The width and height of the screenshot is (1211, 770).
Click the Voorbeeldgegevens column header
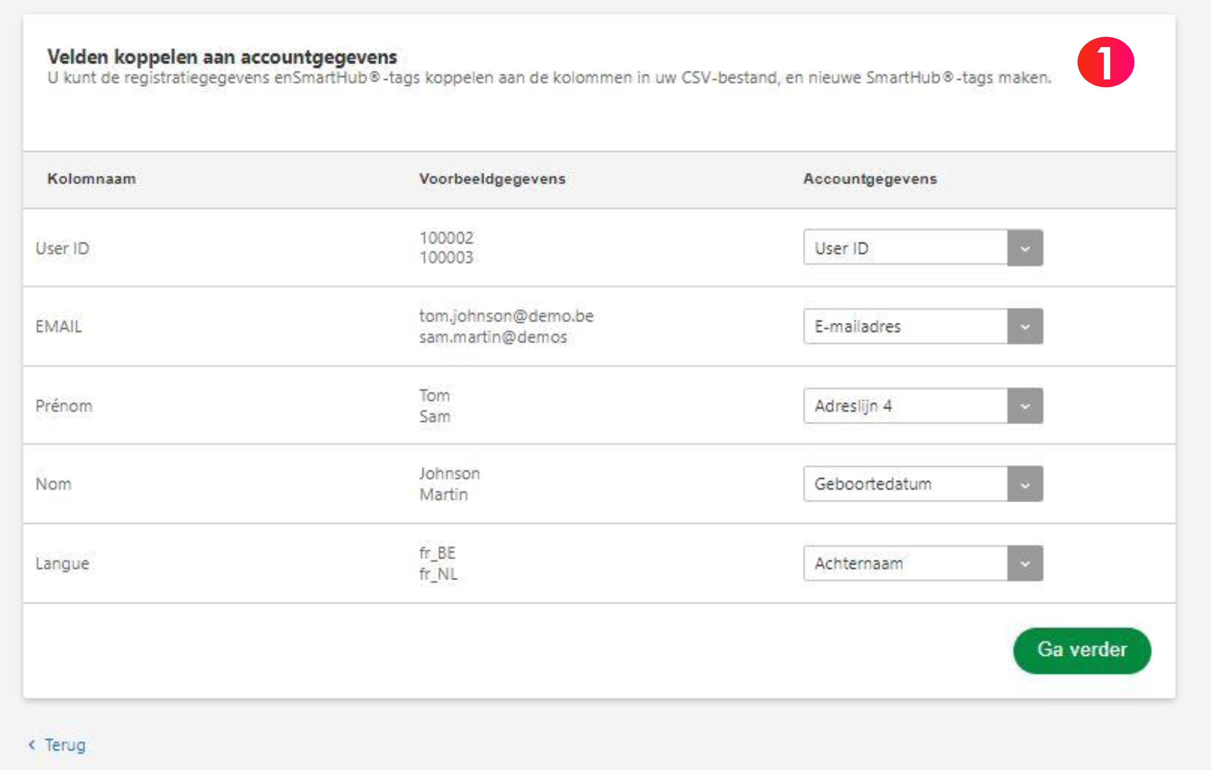click(x=492, y=179)
